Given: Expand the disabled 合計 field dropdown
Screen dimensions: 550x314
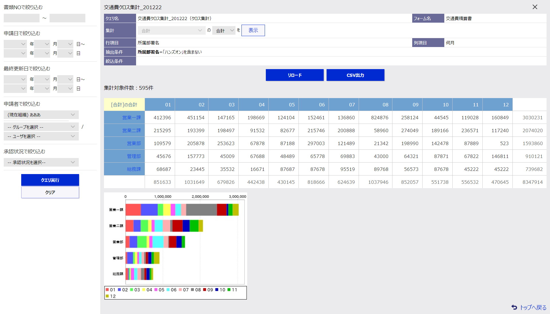Looking at the screenshot, I should 171,30.
